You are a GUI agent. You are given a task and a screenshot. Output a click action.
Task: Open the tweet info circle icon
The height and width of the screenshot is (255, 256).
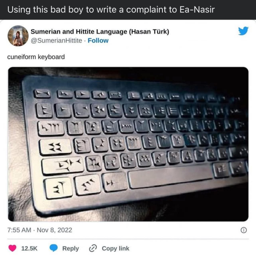click(x=243, y=230)
